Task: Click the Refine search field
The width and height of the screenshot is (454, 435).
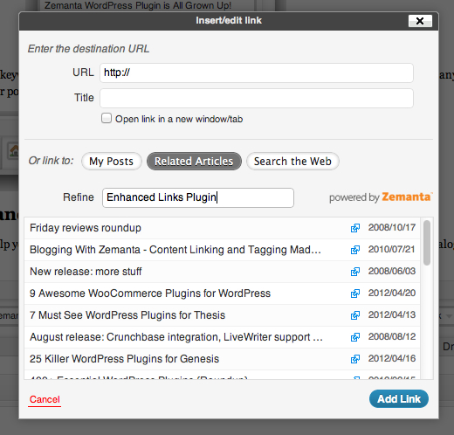Action: tap(198, 197)
